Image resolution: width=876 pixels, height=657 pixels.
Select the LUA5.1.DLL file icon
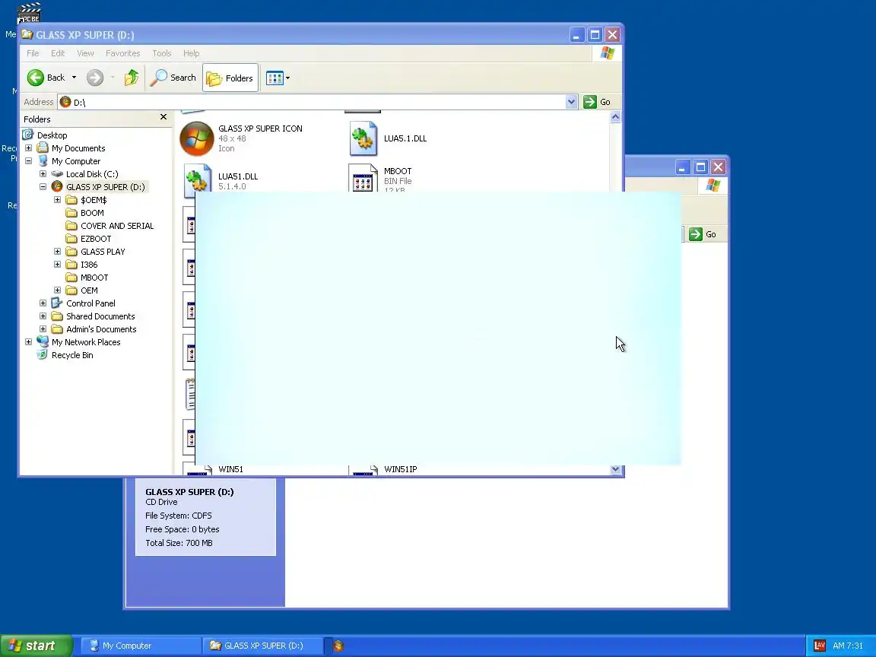[x=363, y=138]
